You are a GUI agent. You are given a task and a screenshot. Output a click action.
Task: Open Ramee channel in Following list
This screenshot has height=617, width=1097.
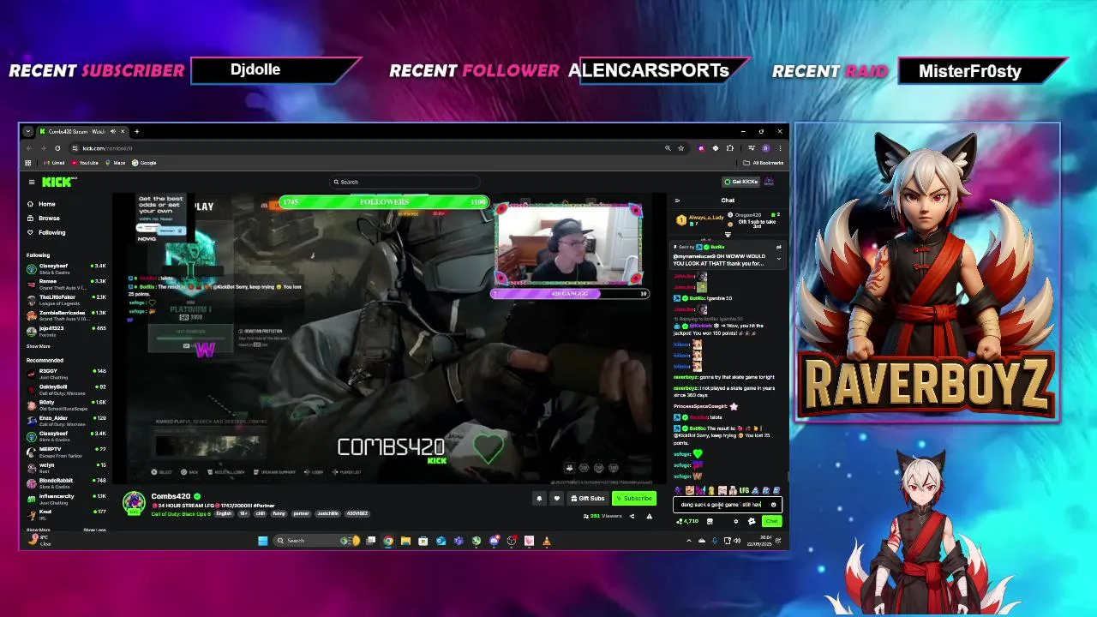[66, 283]
